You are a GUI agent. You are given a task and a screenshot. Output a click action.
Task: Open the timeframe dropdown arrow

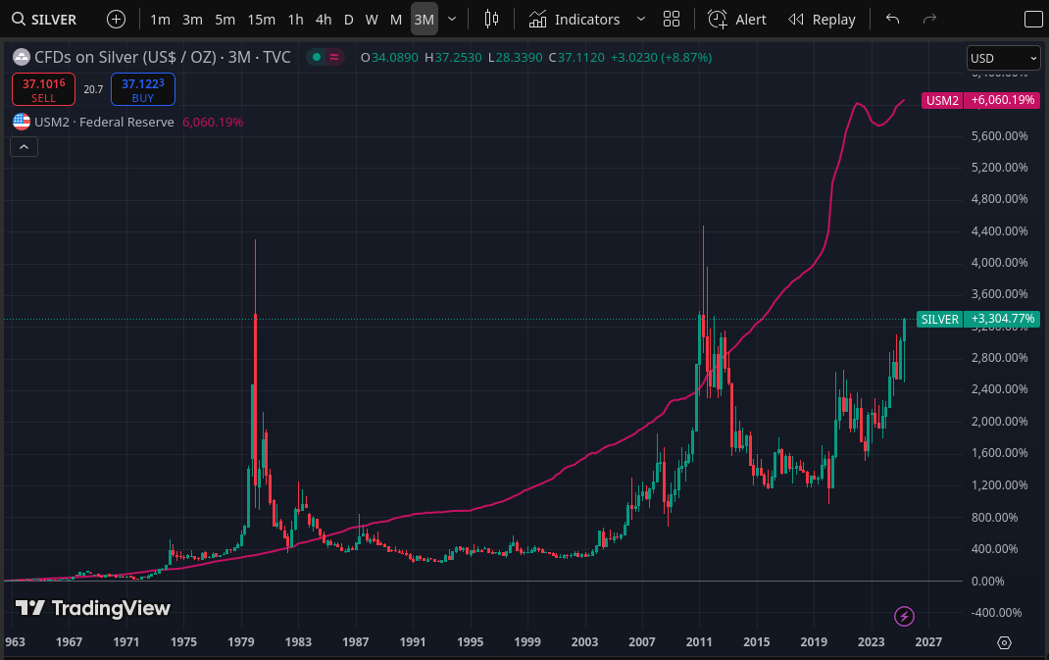452,20
